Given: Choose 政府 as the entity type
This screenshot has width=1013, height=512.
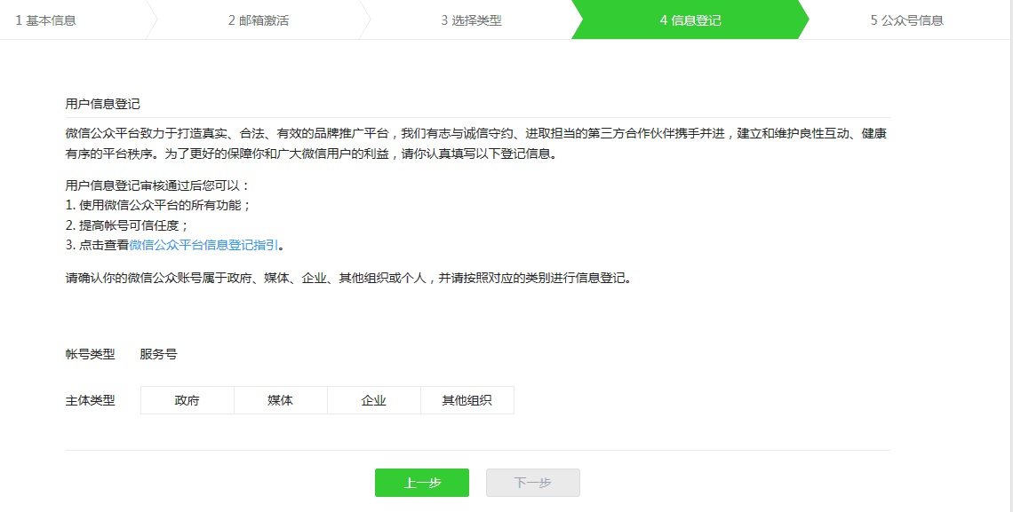Looking at the screenshot, I should pos(187,400).
